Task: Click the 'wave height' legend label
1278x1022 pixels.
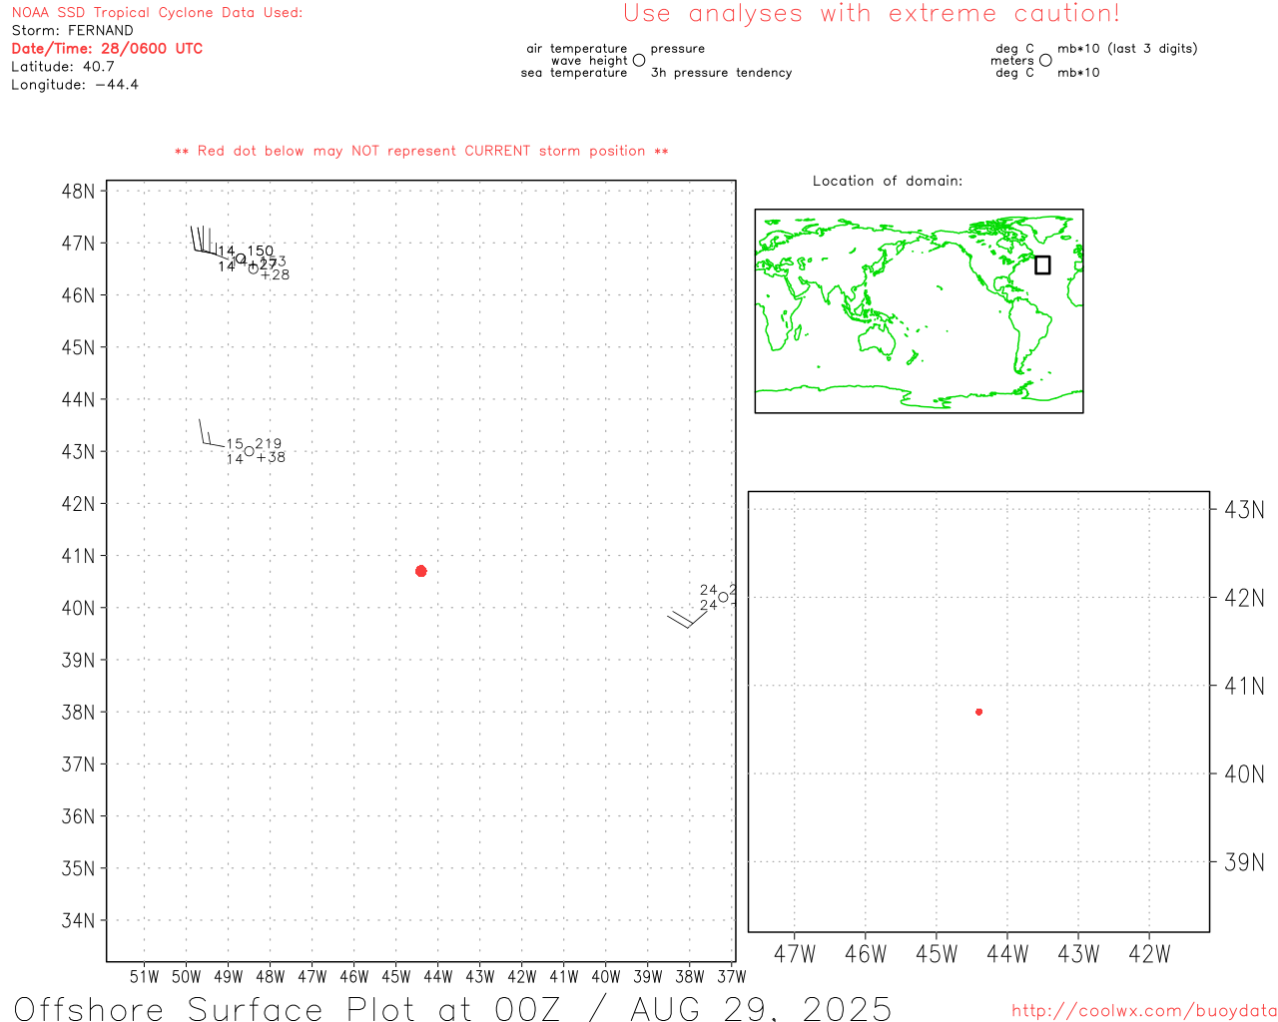Action: (x=589, y=61)
